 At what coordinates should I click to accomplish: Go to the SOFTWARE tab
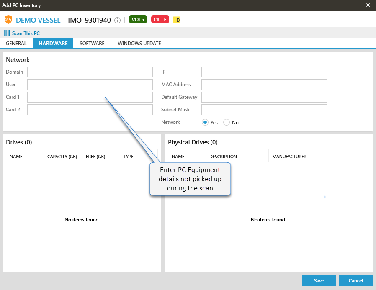(x=92, y=44)
